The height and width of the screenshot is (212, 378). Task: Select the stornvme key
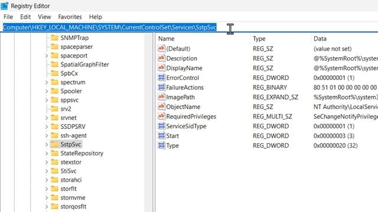click(x=73, y=198)
